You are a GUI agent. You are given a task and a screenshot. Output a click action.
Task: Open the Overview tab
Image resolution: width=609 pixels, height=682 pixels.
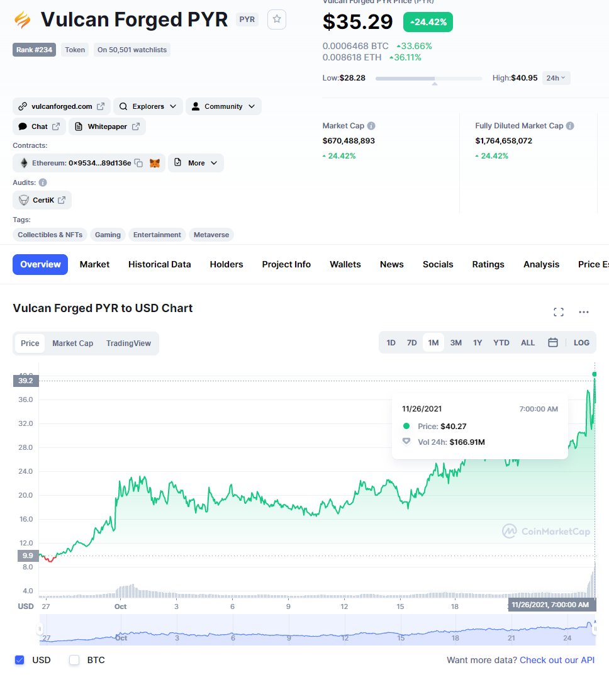pyautogui.click(x=40, y=264)
